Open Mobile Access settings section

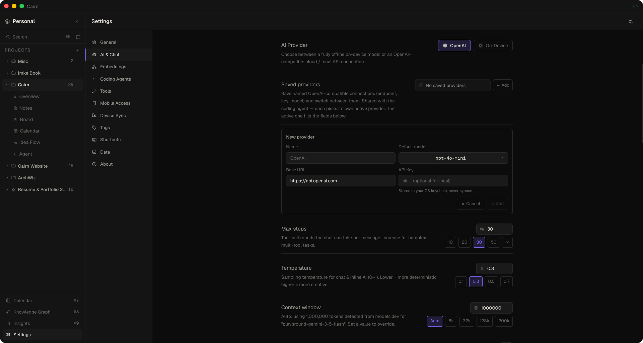[119, 103]
